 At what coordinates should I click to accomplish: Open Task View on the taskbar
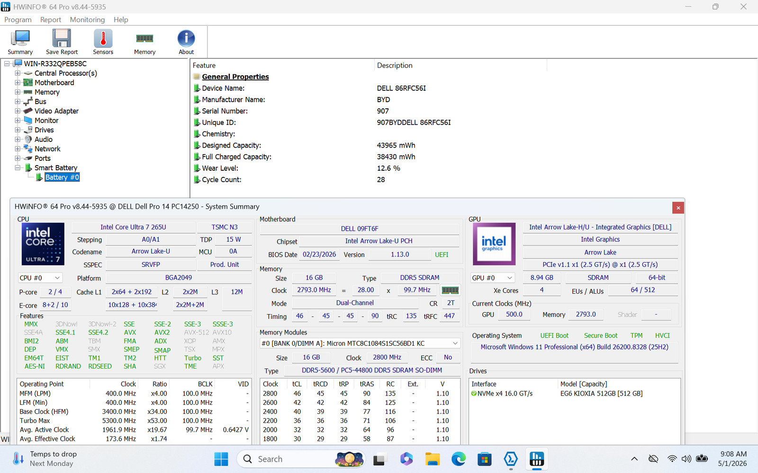379,459
